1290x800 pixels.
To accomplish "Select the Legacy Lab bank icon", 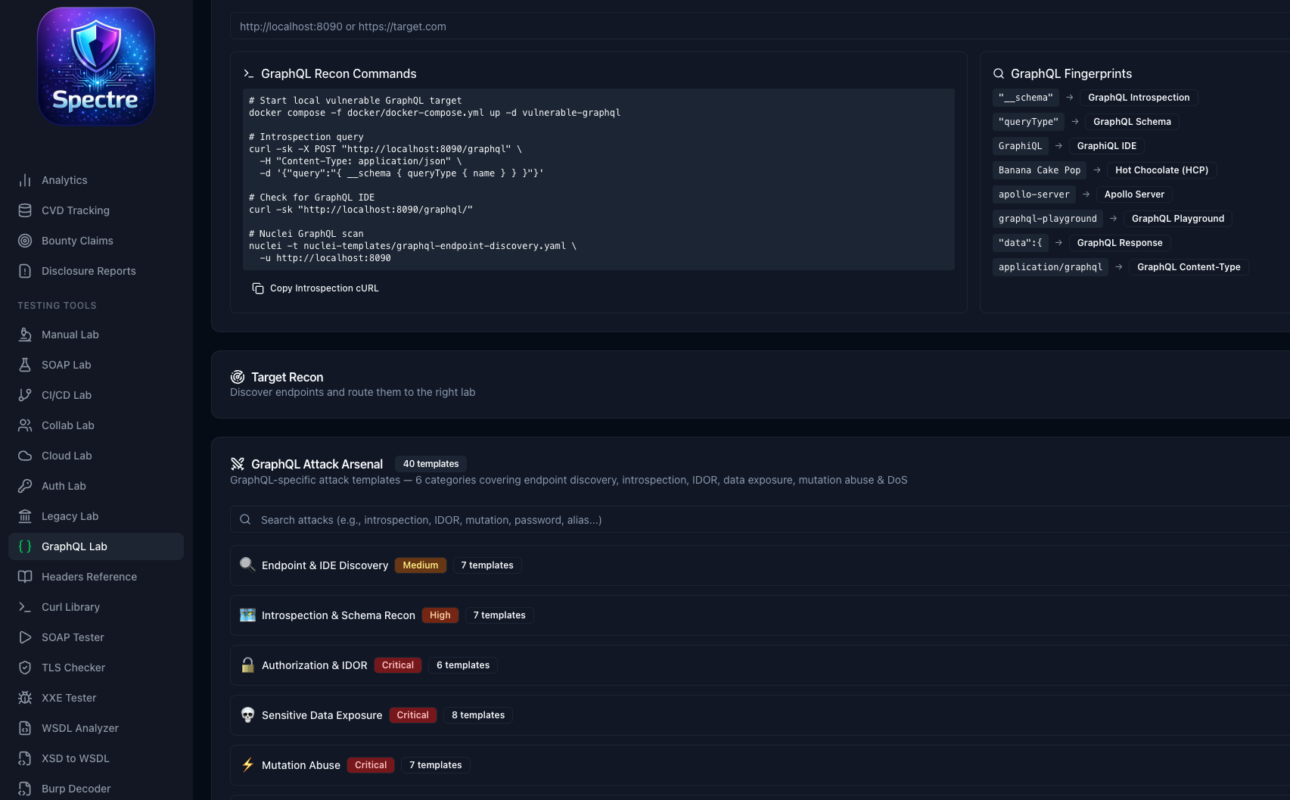I will coord(26,516).
